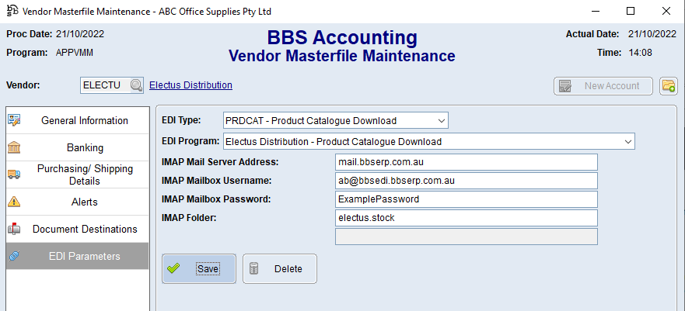The width and height of the screenshot is (685, 311).
Task: Select the Document Destinations tab
Action: point(84,229)
